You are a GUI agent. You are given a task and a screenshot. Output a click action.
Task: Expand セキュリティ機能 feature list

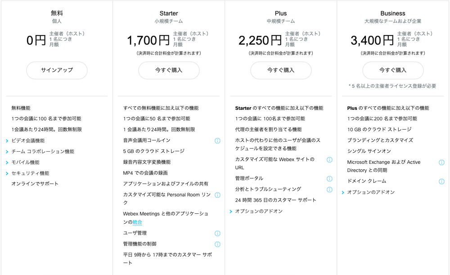(30, 173)
